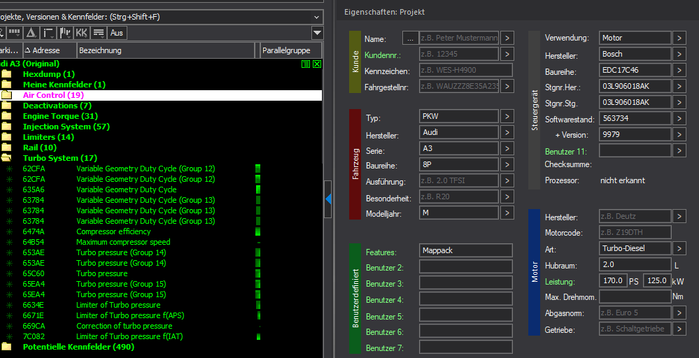Click the triangle marker toolbar icon

coord(31,33)
